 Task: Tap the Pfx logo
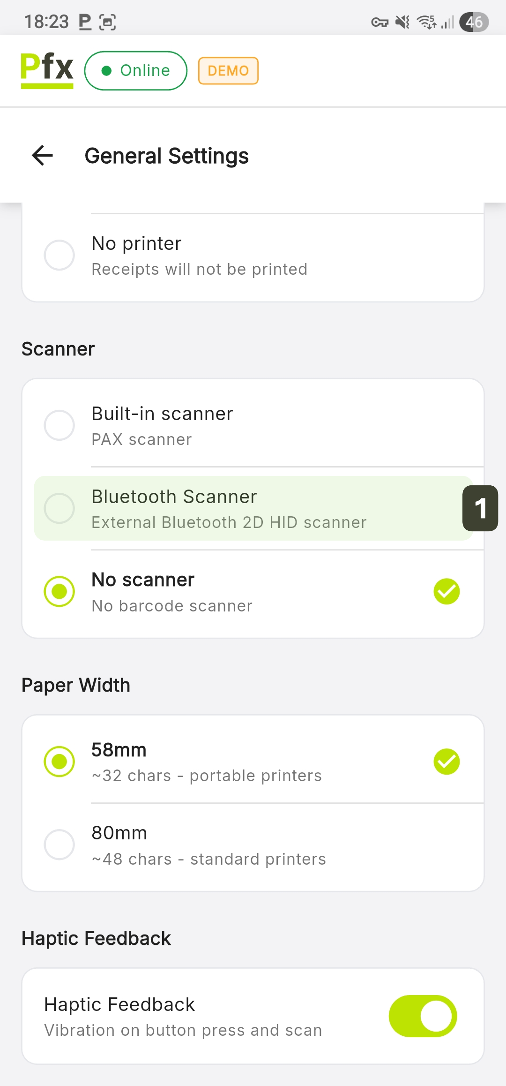click(x=47, y=70)
